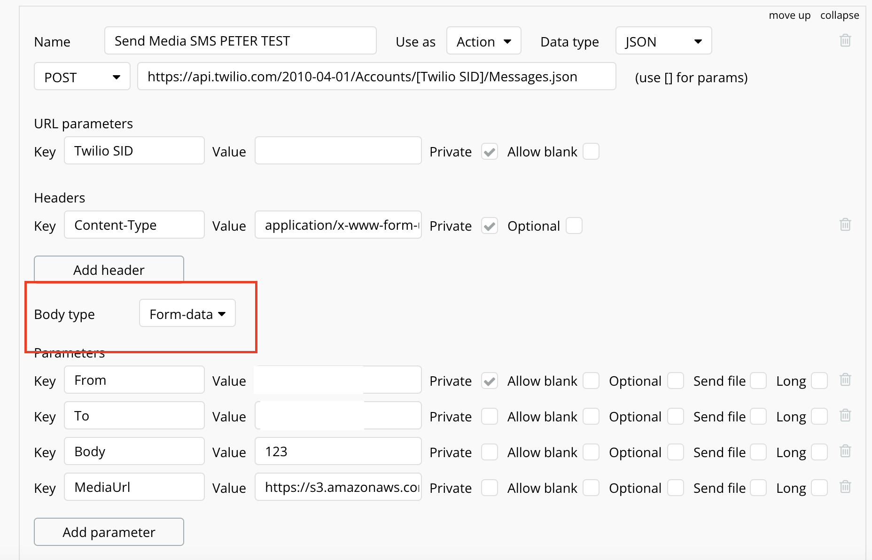
Task: Click the From value field
Action: click(338, 380)
